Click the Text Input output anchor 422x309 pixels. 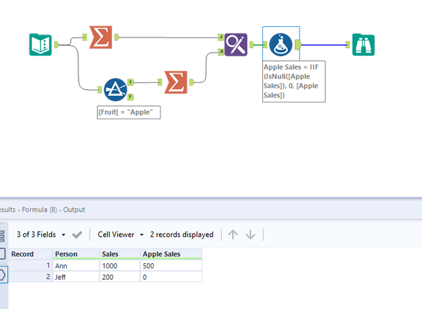tap(57, 44)
